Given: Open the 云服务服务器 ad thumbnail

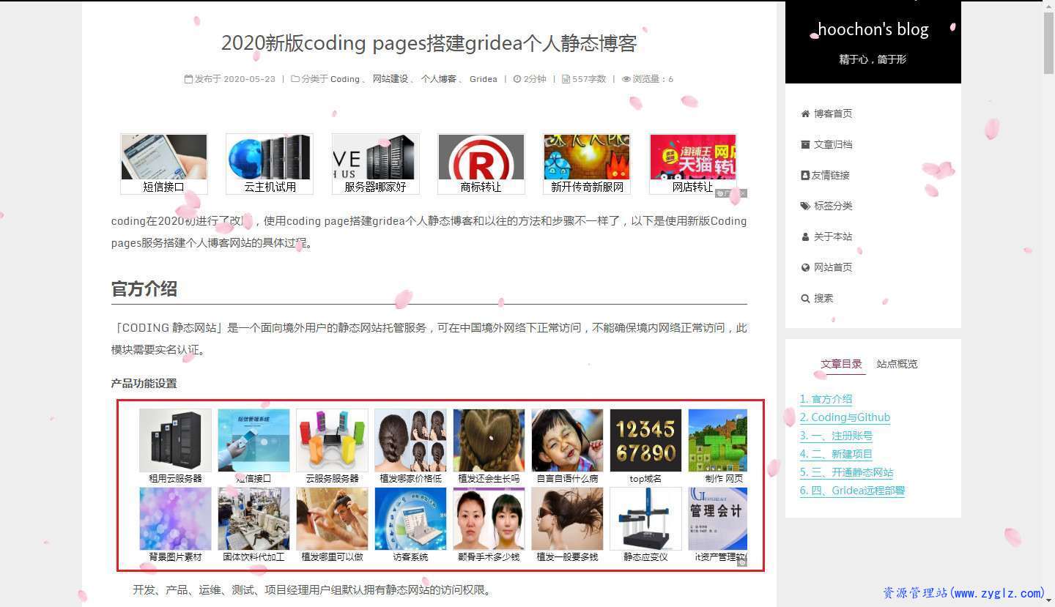Looking at the screenshot, I should coord(332,446).
